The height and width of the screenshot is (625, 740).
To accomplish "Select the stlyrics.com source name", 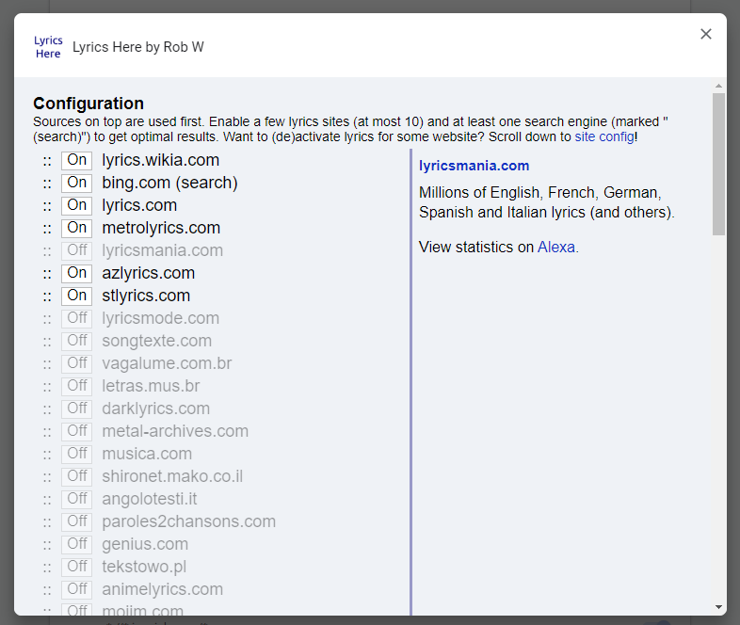I will click(x=146, y=296).
